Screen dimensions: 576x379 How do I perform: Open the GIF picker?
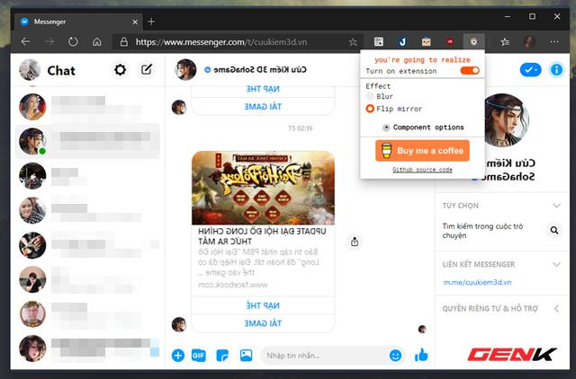coord(199,356)
